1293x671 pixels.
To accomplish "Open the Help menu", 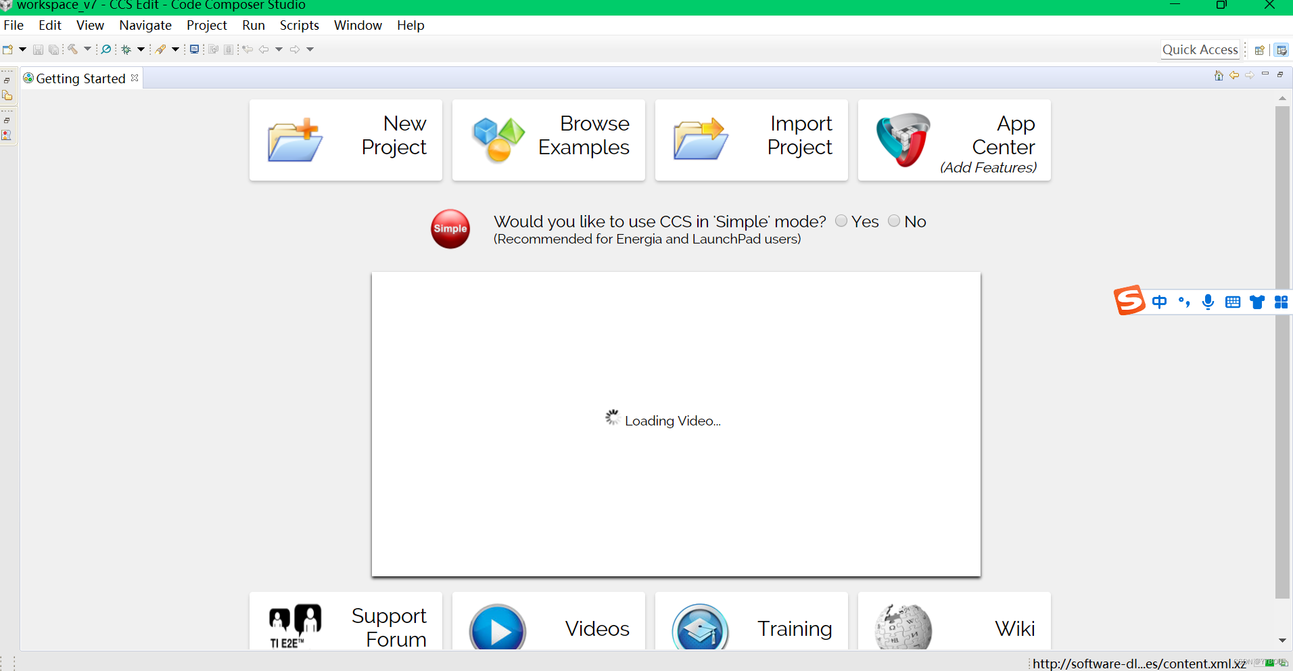I will tap(410, 25).
